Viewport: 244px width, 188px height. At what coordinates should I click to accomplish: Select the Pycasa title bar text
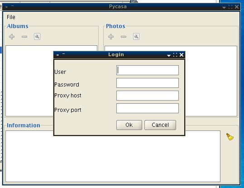pyautogui.click(x=118, y=6)
